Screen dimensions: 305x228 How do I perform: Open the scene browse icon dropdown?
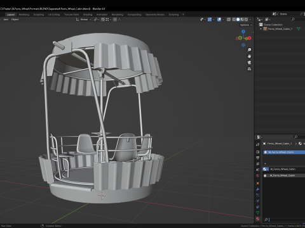point(275,14)
